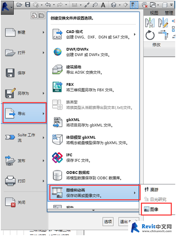The image size is (176, 236).
Task: Open the 导出 menu item
Action: (25, 113)
